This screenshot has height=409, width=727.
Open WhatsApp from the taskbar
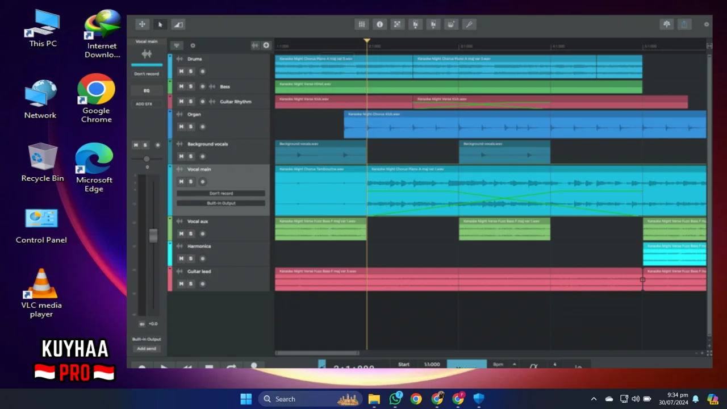(395, 399)
